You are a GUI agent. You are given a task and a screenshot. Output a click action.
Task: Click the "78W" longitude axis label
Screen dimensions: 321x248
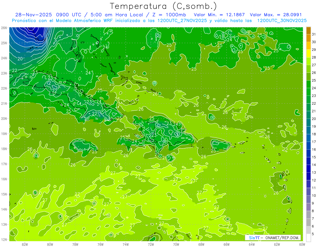coord(75,244)
